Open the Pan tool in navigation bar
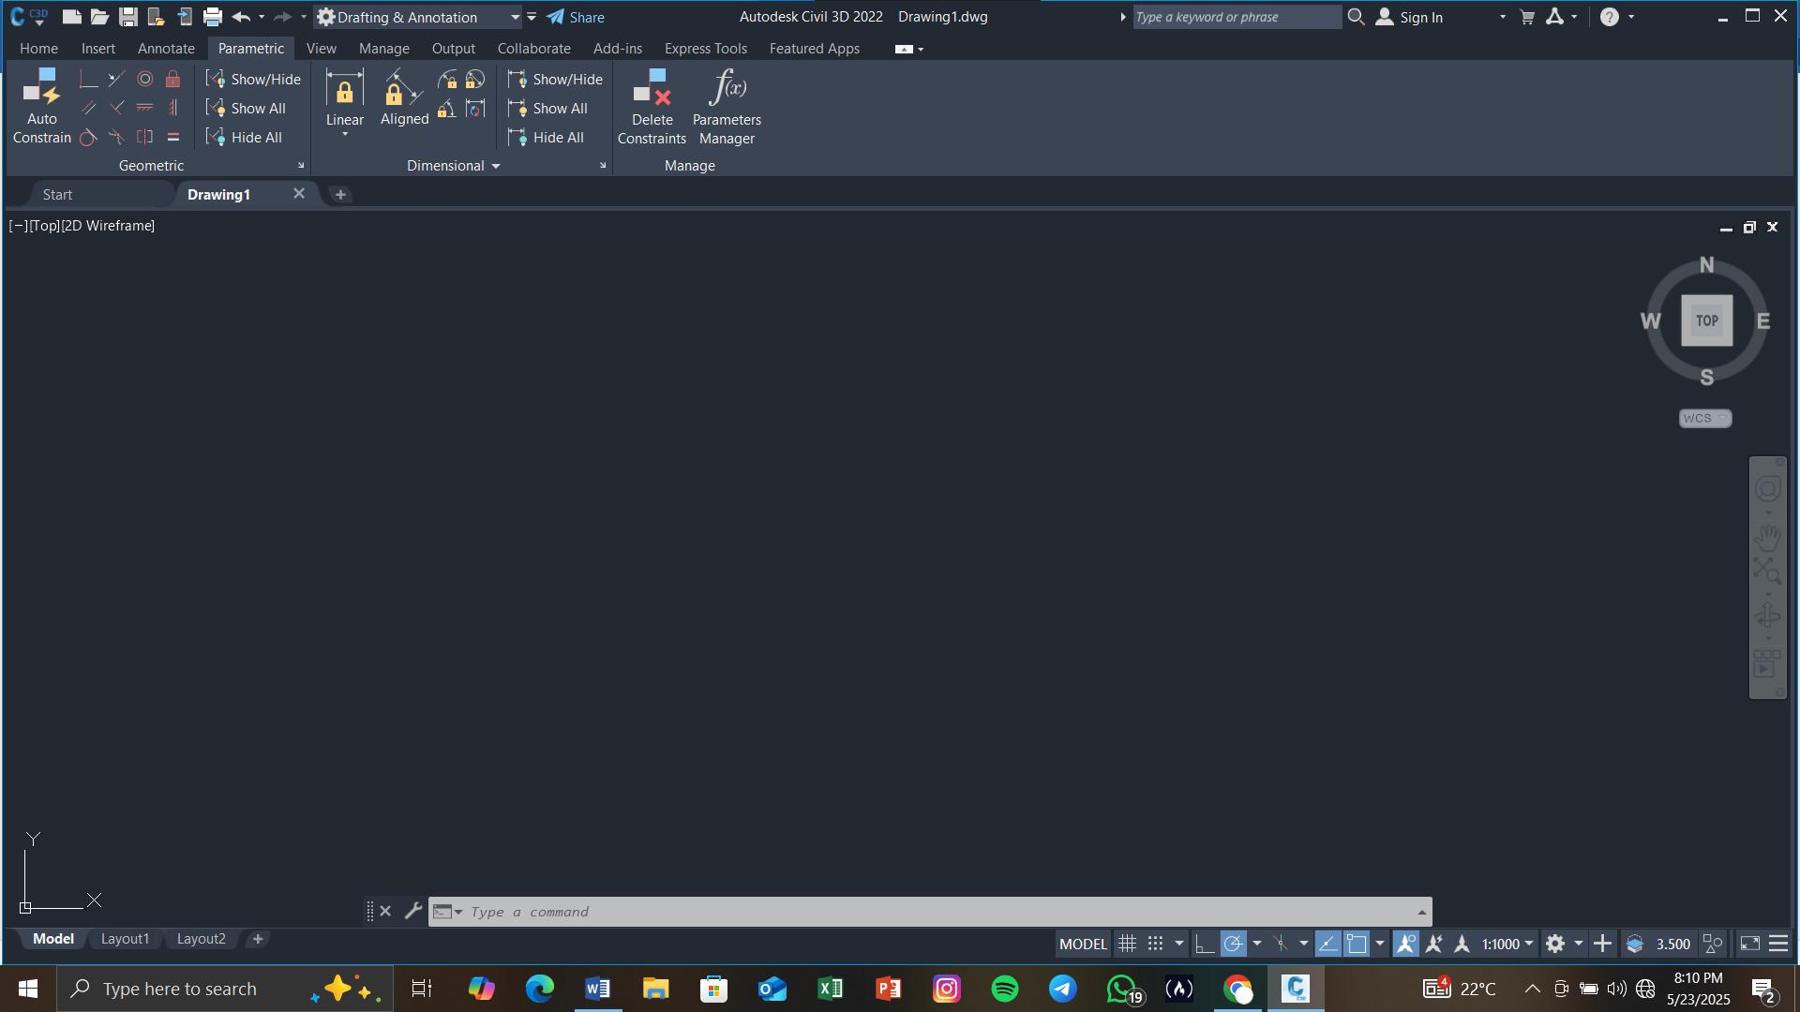The width and height of the screenshot is (1800, 1012). pos(1767,537)
